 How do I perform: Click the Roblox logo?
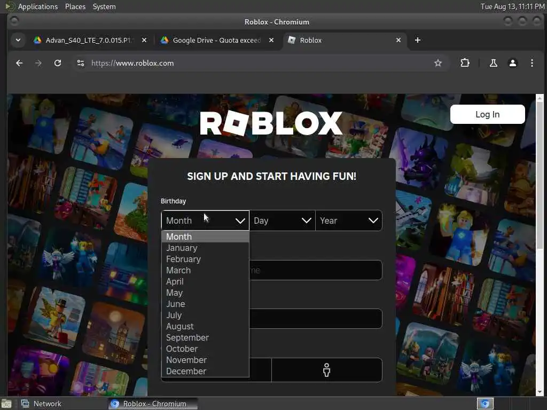tap(271, 123)
